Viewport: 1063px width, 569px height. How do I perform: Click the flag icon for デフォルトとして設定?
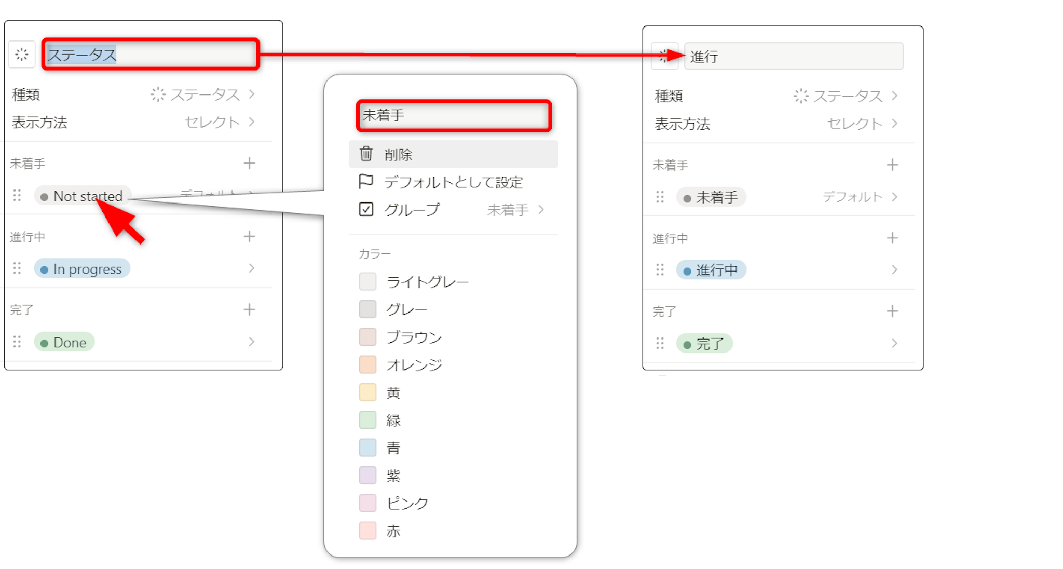click(x=366, y=182)
